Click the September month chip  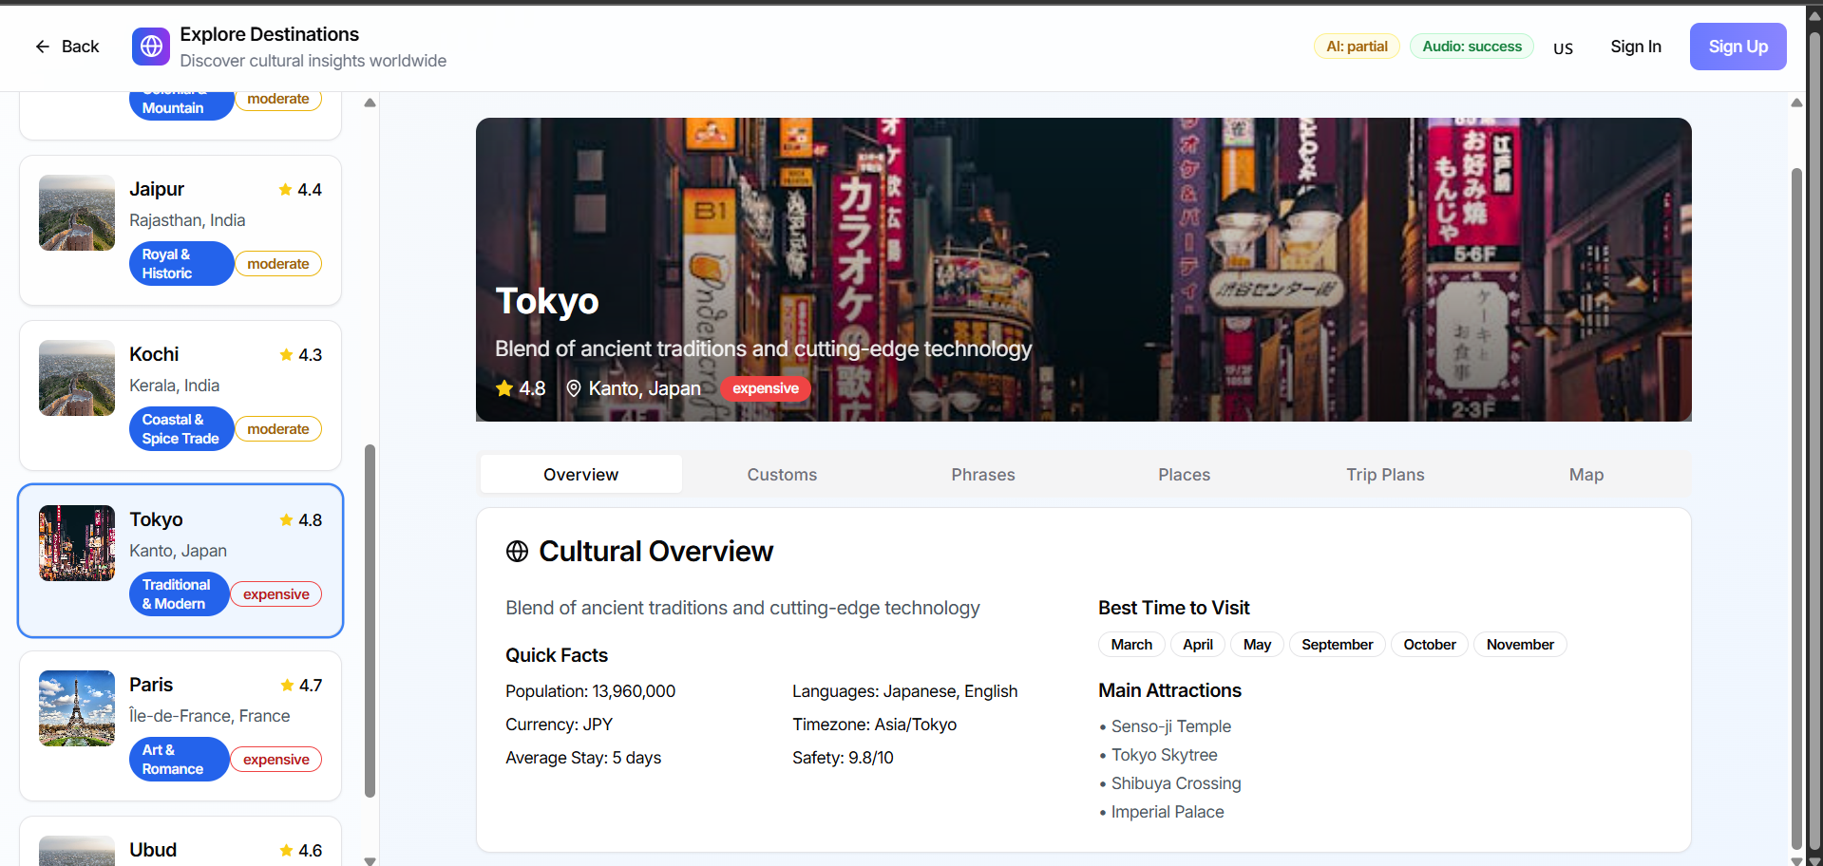(1337, 645)
